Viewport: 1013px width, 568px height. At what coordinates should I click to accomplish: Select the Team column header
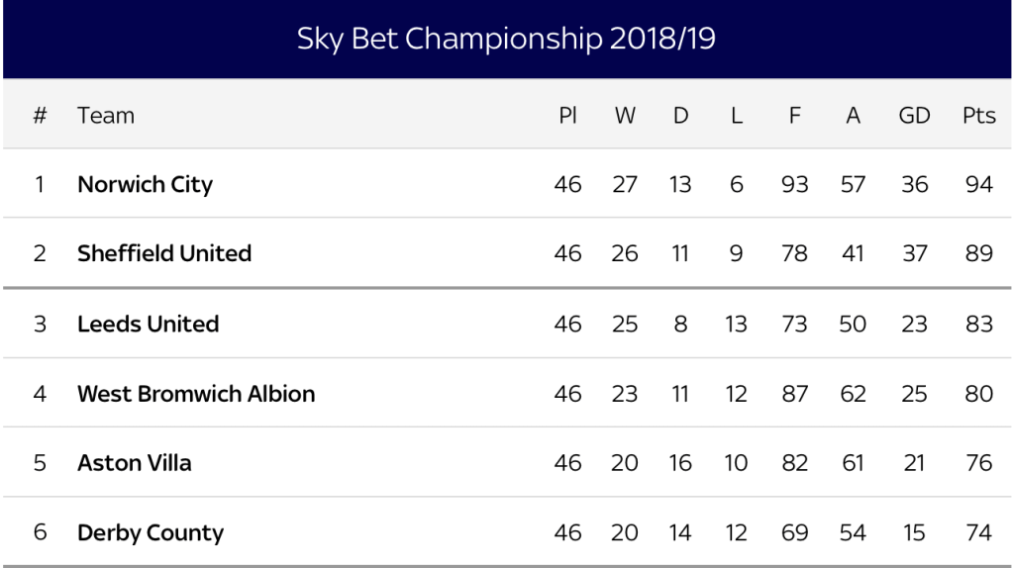(x=105, y=115)
